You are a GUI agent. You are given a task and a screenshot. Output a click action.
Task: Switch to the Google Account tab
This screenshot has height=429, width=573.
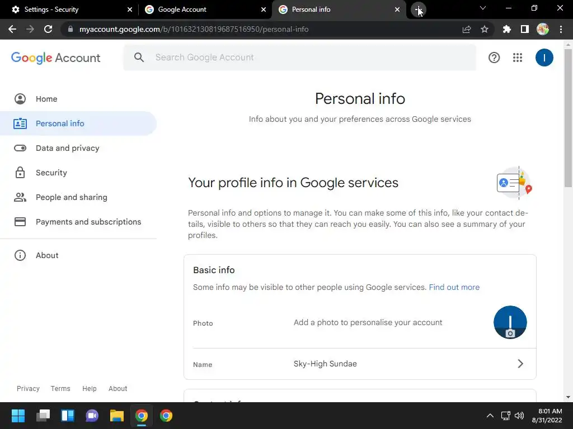coord(205,9)
